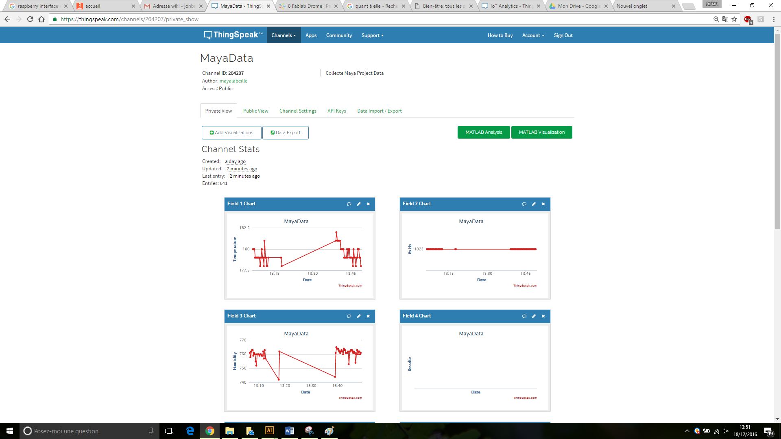Image resolution: width=781 pixels, height=439 pixels.
Task: Close the Field 2 Chart widget
Action: point(543,204)
